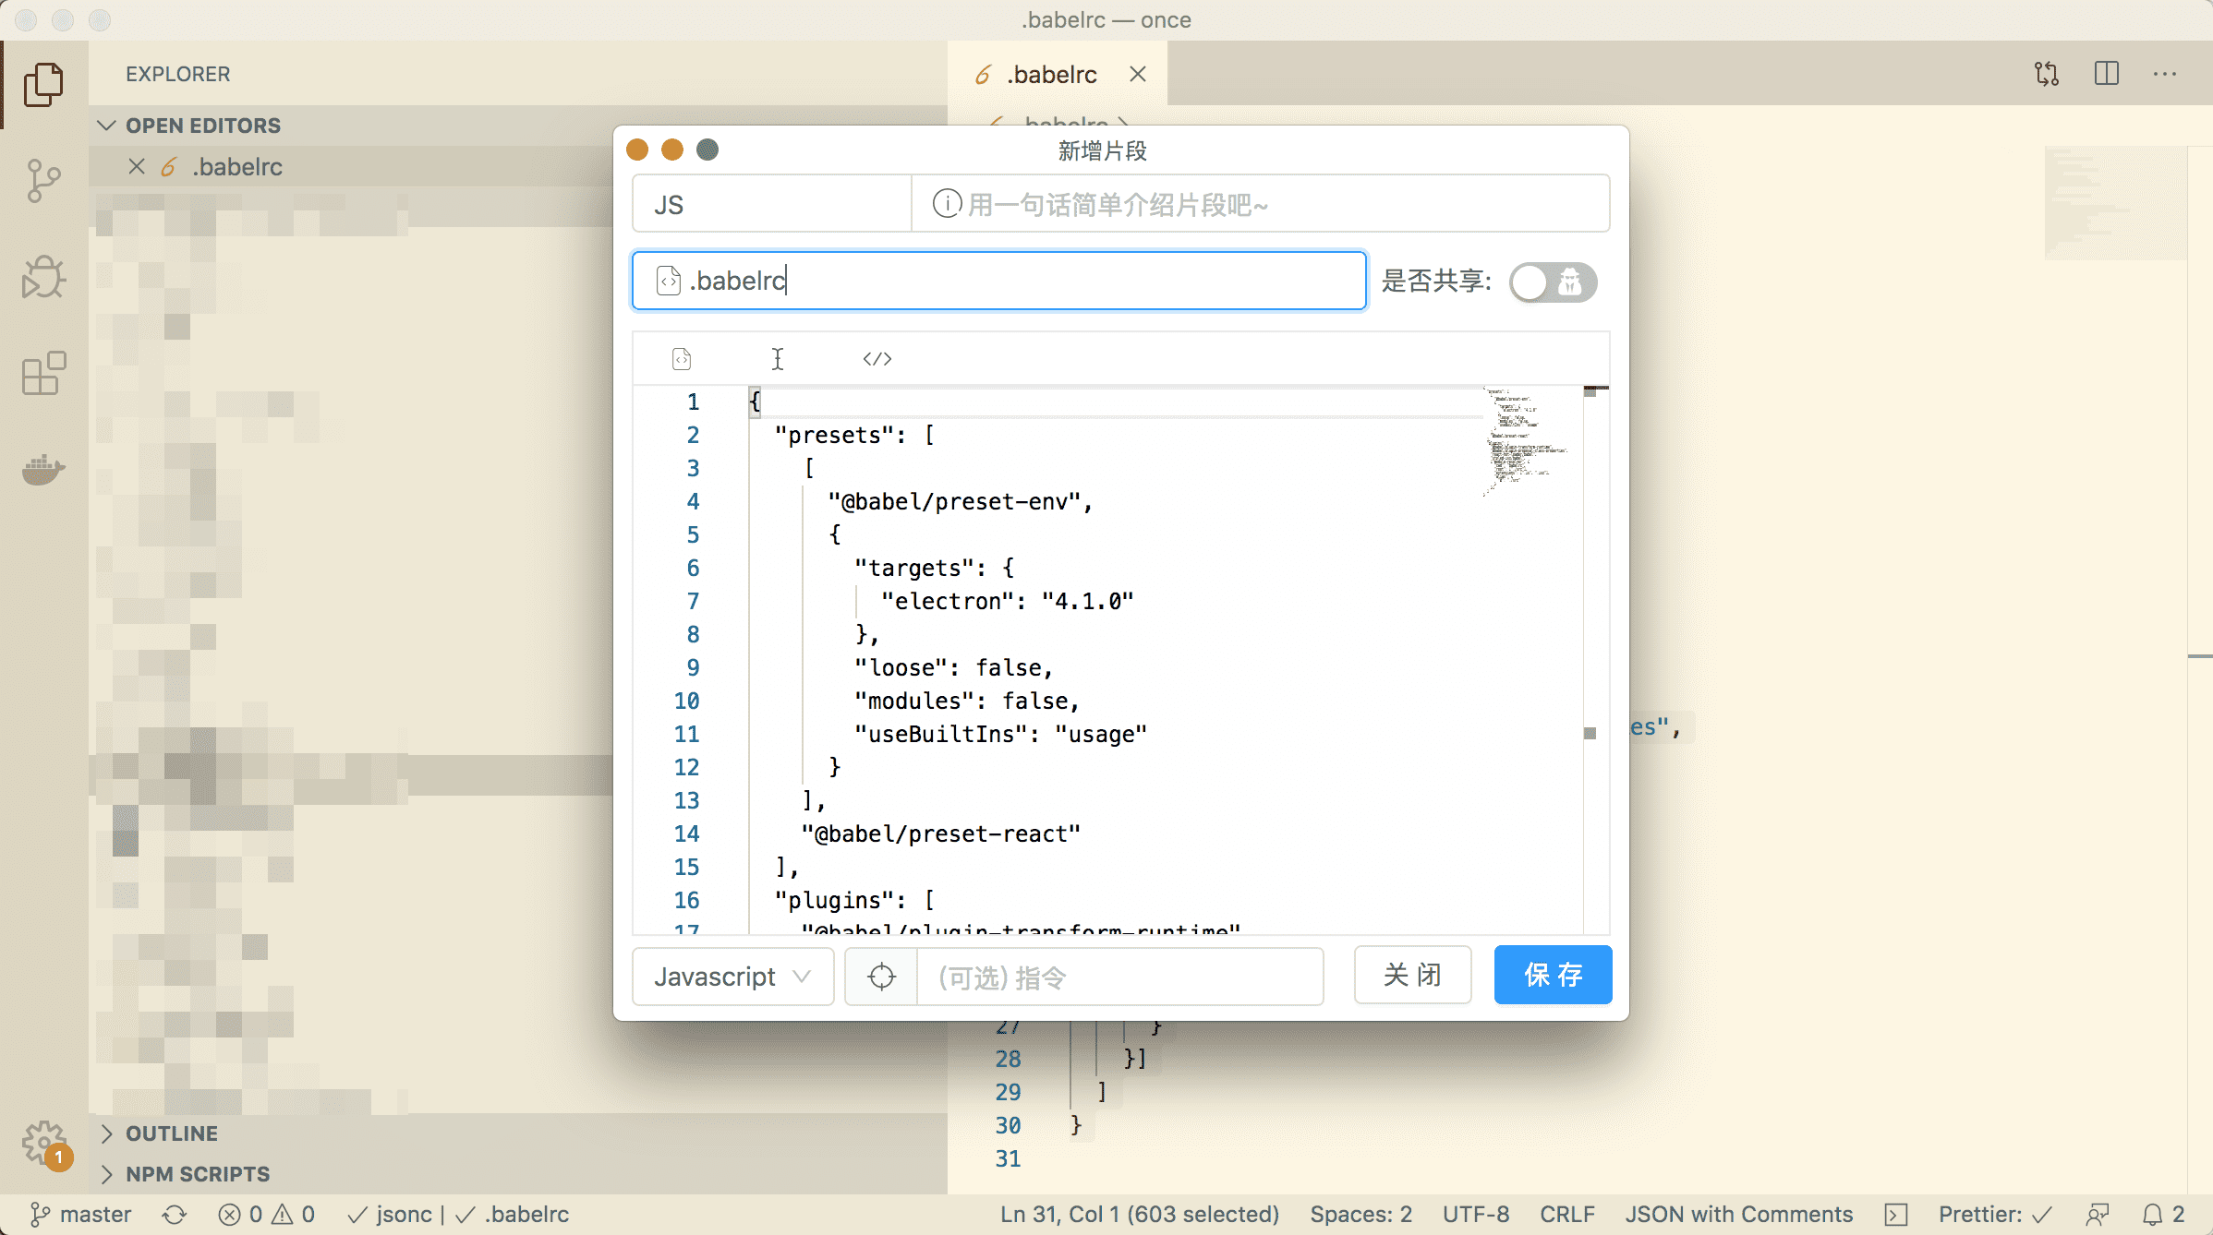Select .babelrc file in Open Editors
This screenshot has height=1235, width=2213.
[x=237, y=166]
